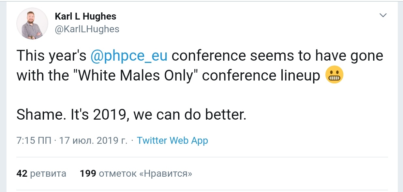Click the 7:15 ПП timestamp
The width and height of the screenshot is (403, 192).
point(33,141)
